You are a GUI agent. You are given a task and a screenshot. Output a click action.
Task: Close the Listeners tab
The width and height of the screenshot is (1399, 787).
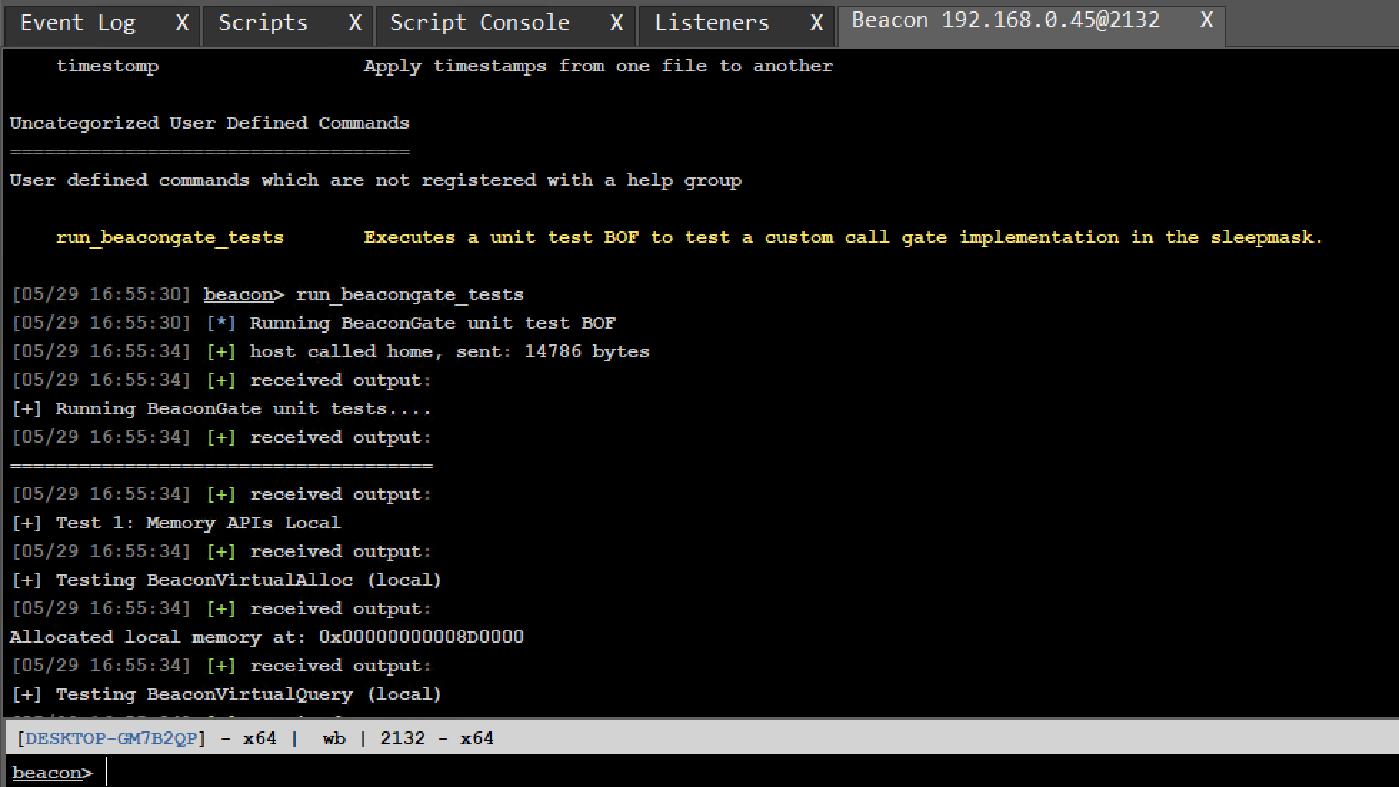(x=816, y=22)
